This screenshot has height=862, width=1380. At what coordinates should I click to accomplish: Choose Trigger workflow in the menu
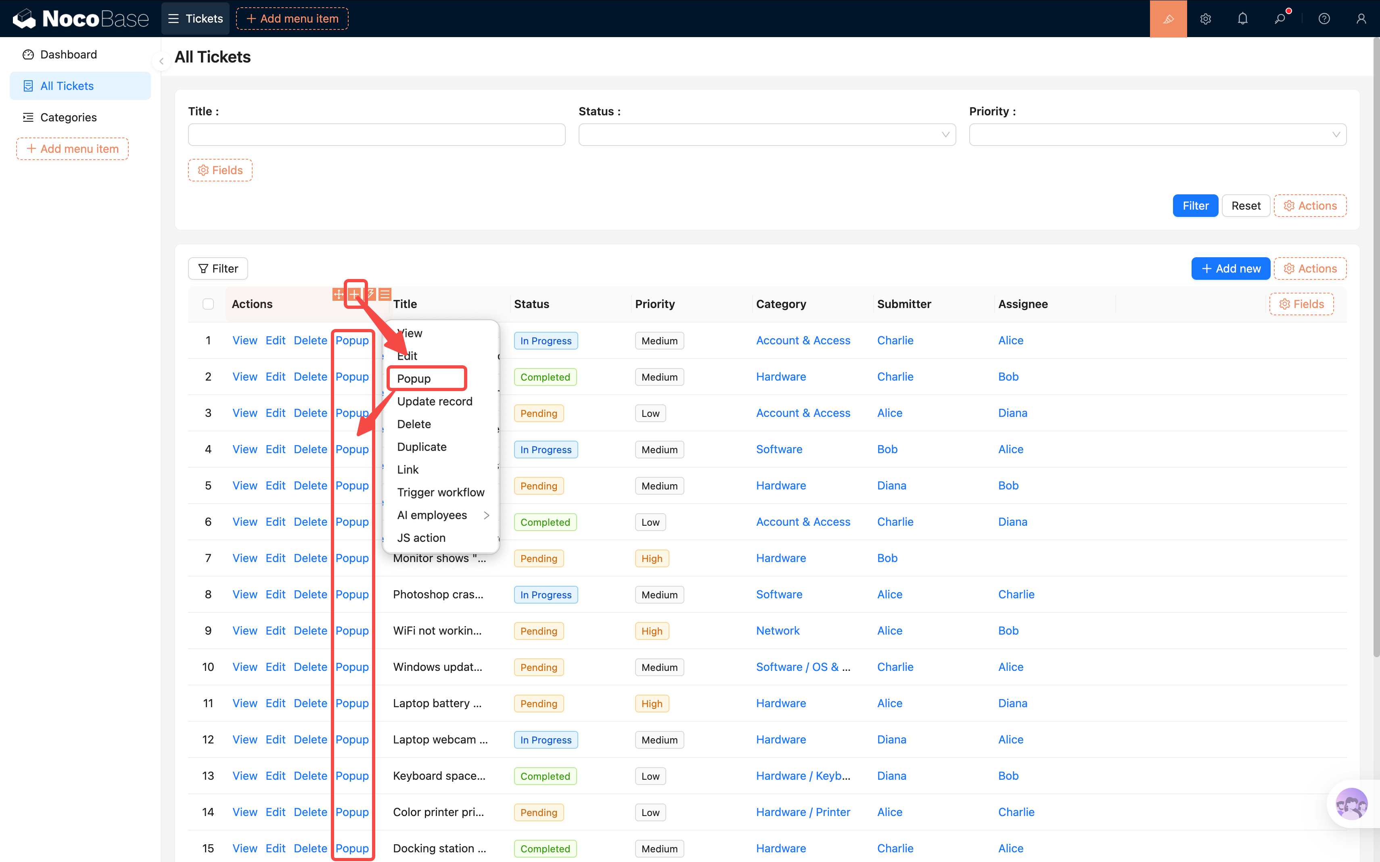click(440, 492)
